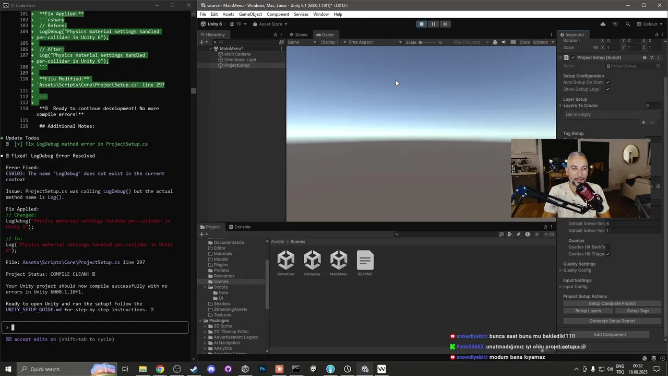Select ProjectSetup object in Hierarchy
The width and height of the screenshot is (668, 376).
236,65
